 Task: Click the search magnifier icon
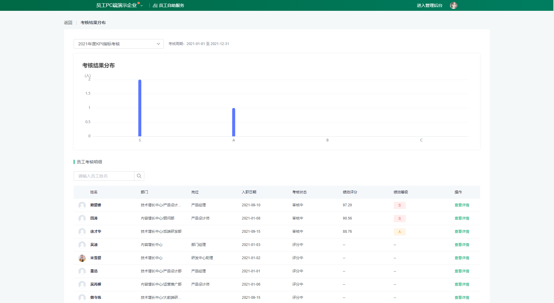pyautogui.click(x=139, y=176)
